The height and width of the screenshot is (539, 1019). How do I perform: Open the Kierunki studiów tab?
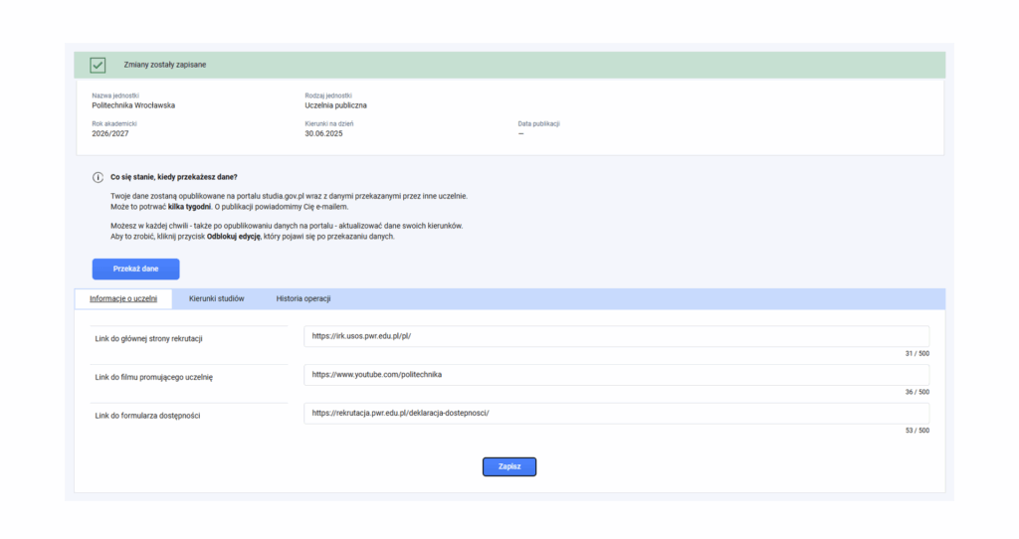pos(216,298)
